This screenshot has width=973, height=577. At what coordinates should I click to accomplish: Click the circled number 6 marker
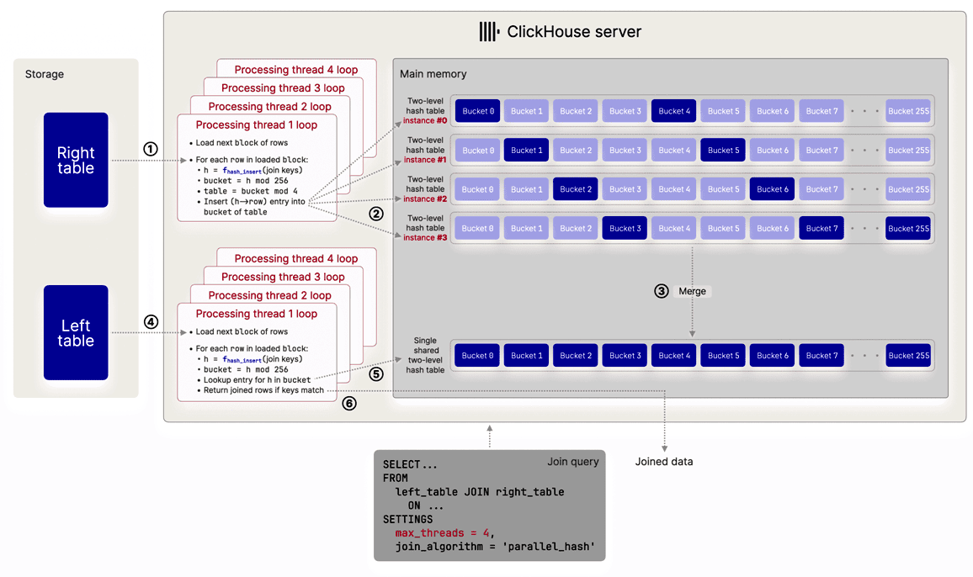tap(349, 403)
